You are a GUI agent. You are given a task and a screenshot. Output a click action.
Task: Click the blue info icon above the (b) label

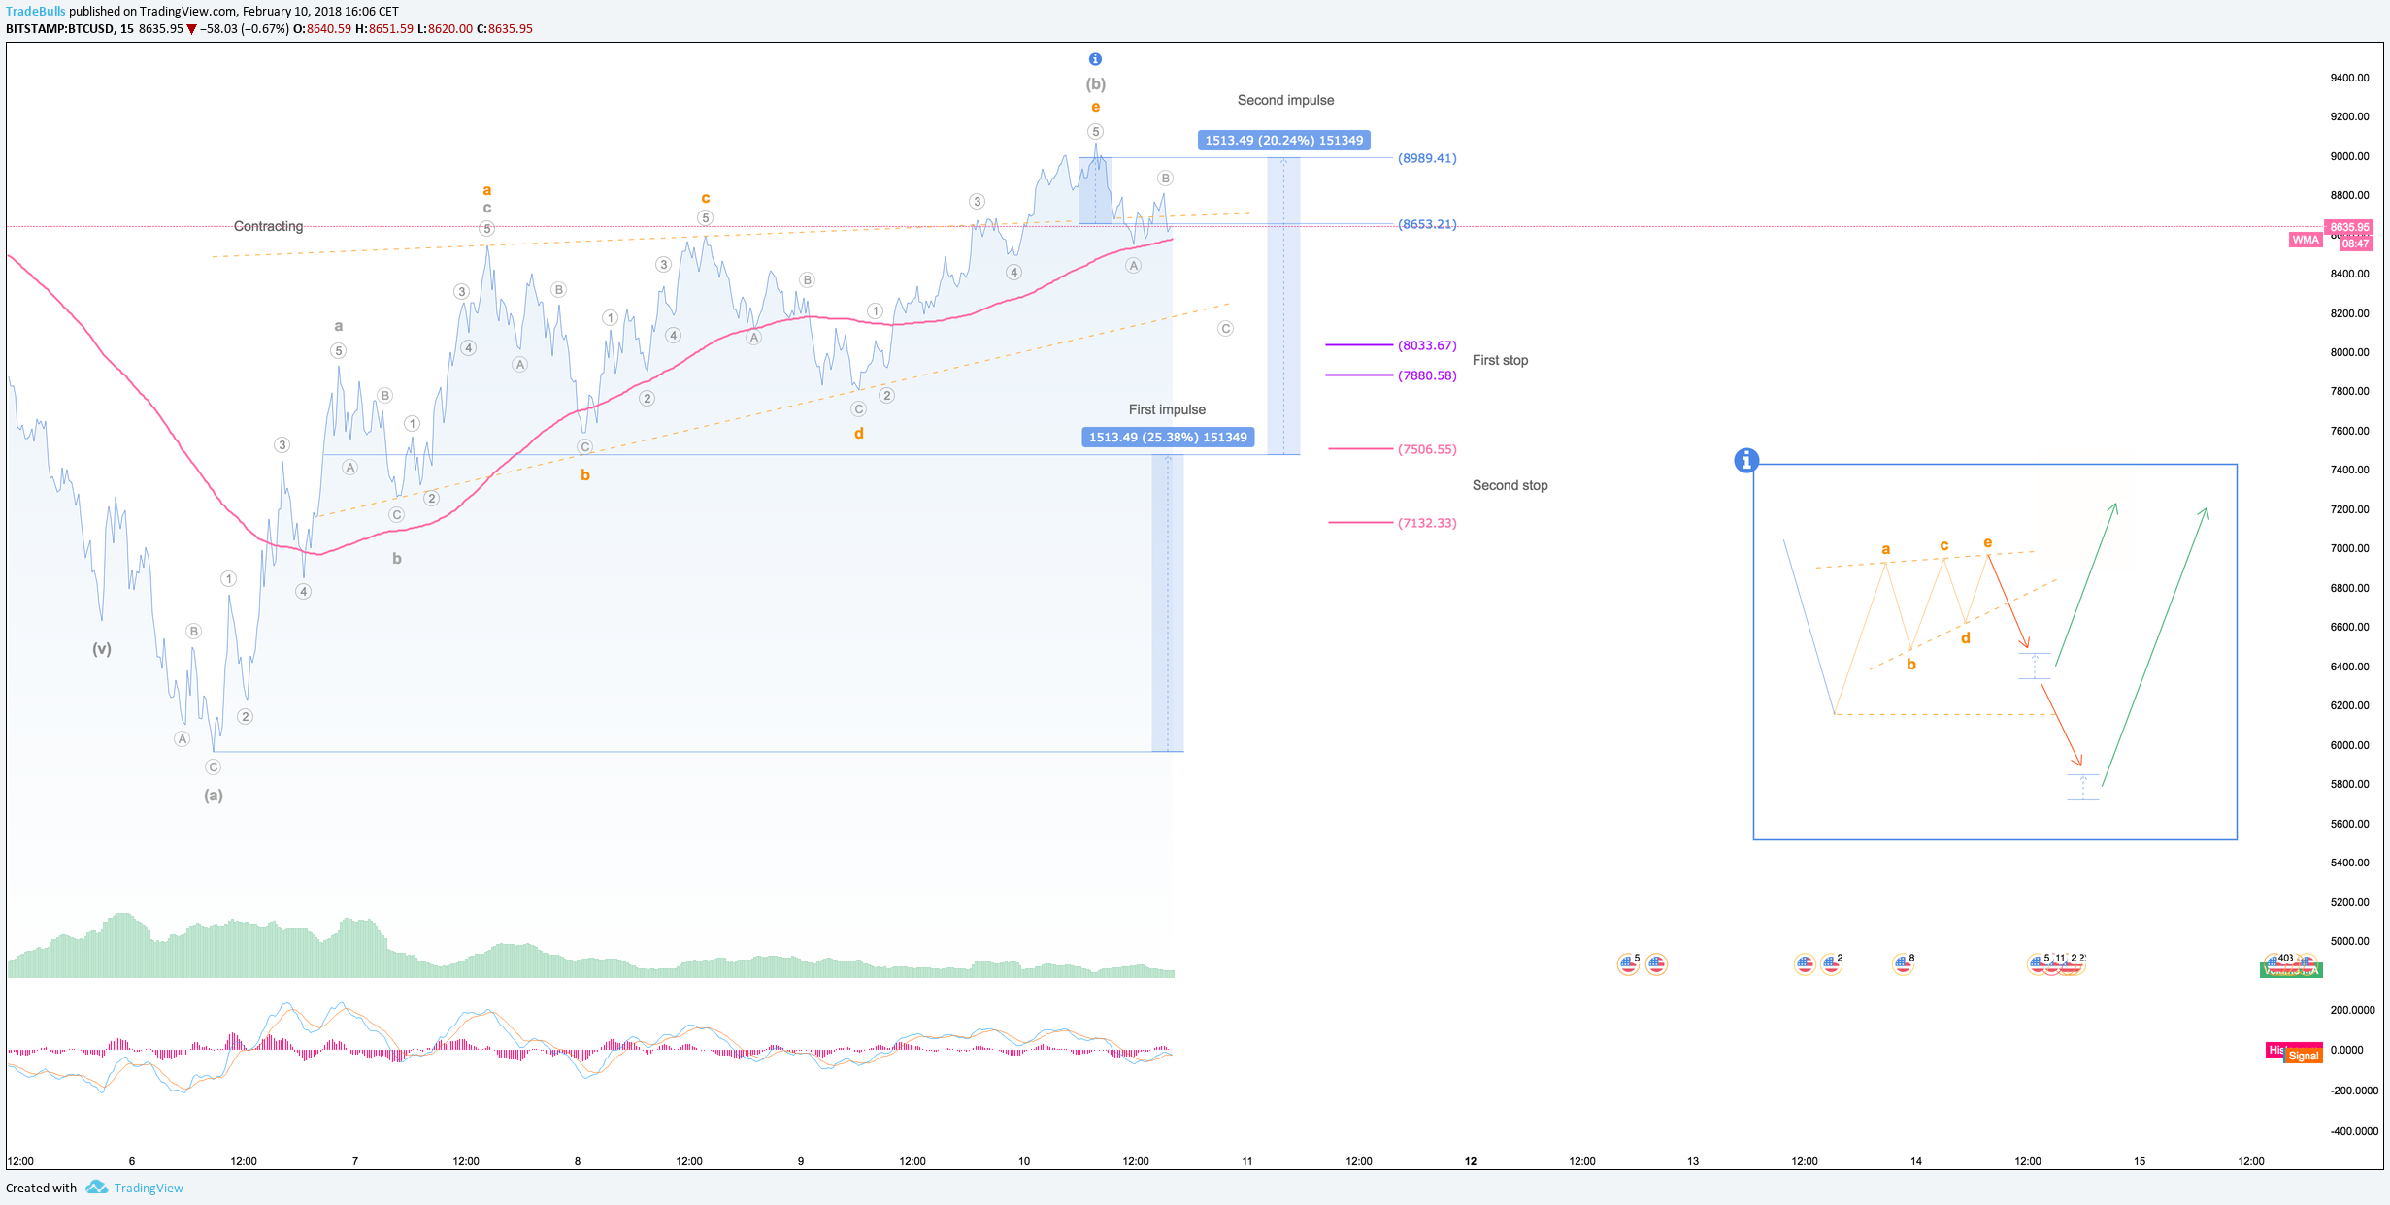point(1095,59)
